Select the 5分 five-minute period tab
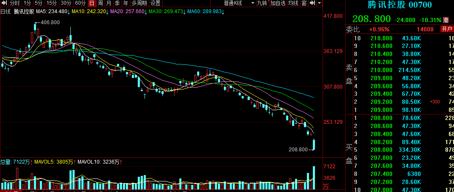 click(x=39, y=3)
